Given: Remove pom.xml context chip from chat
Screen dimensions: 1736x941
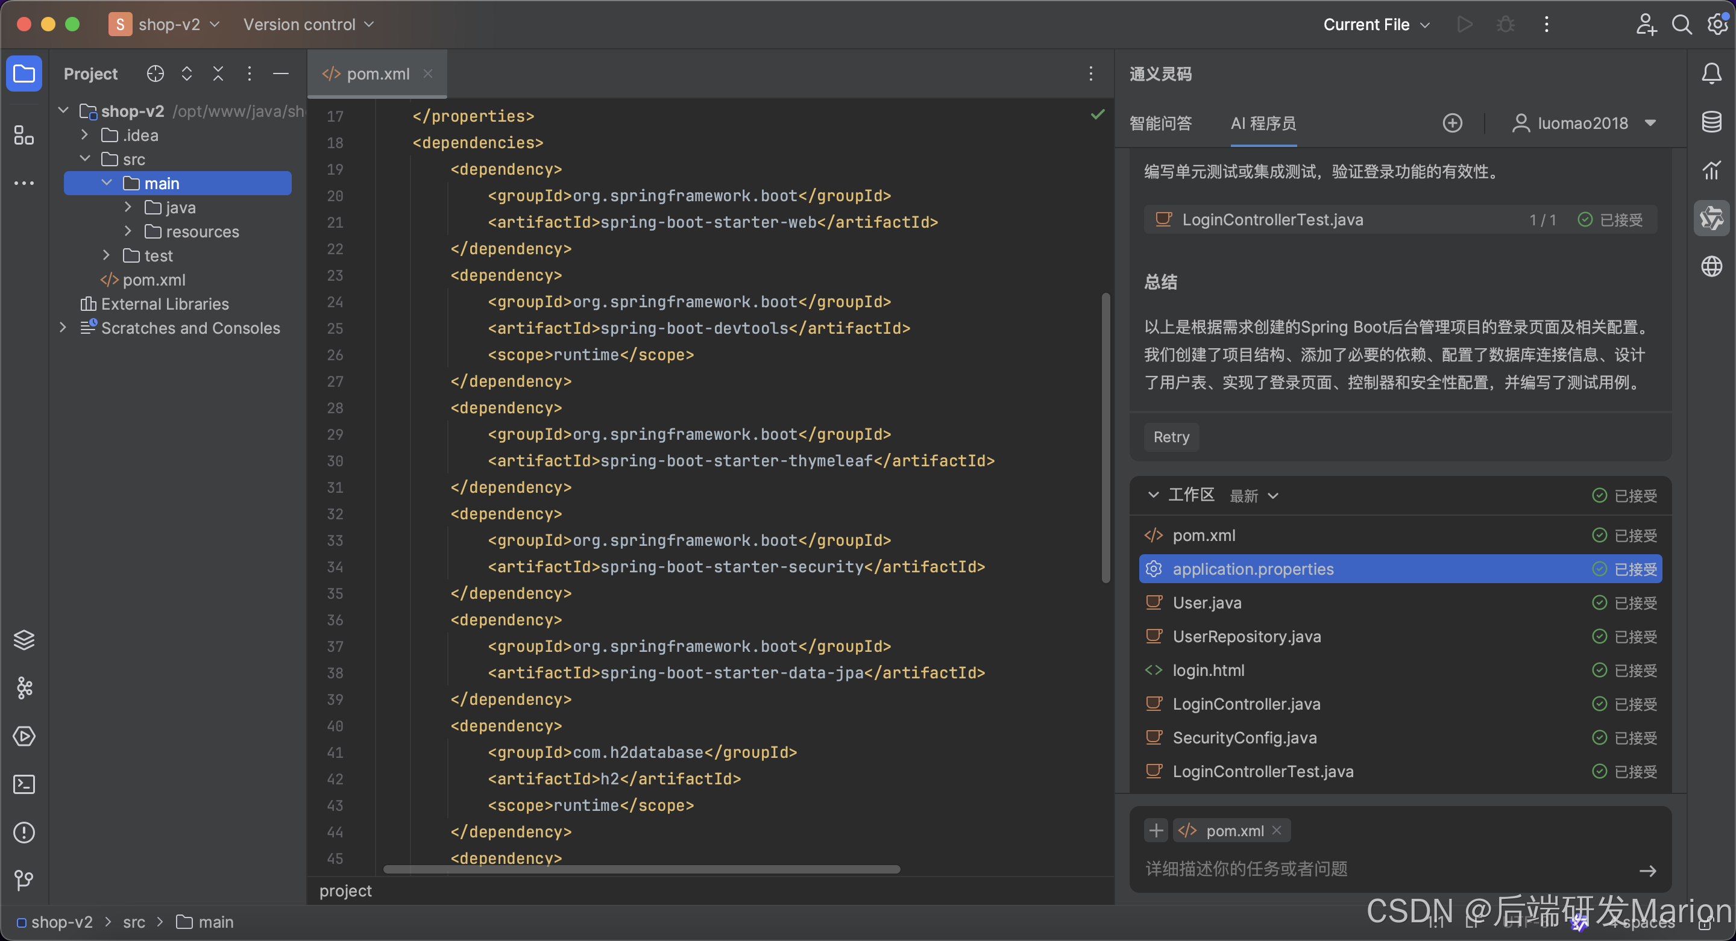Looking at the screenshot, I should (x=1277, y=831).
